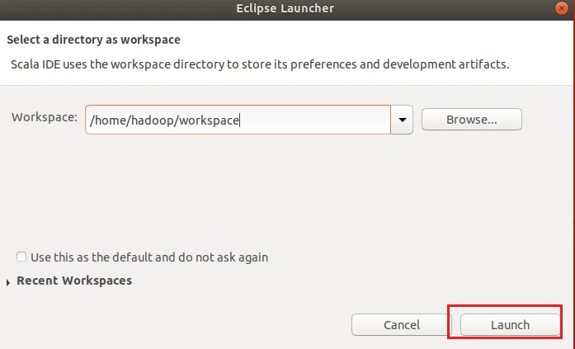Click the Recent Workspaces label text

(73, 281)
